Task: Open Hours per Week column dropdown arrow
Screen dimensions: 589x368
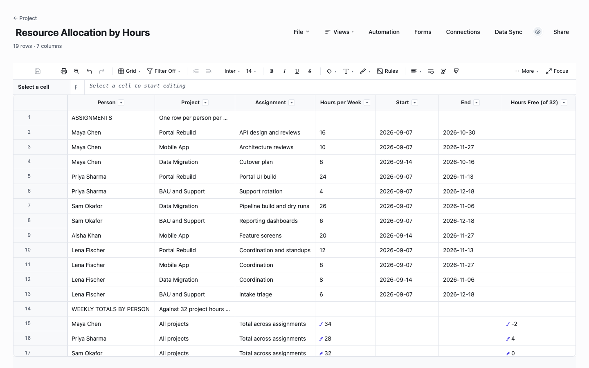Action: [x=367, y=103]
